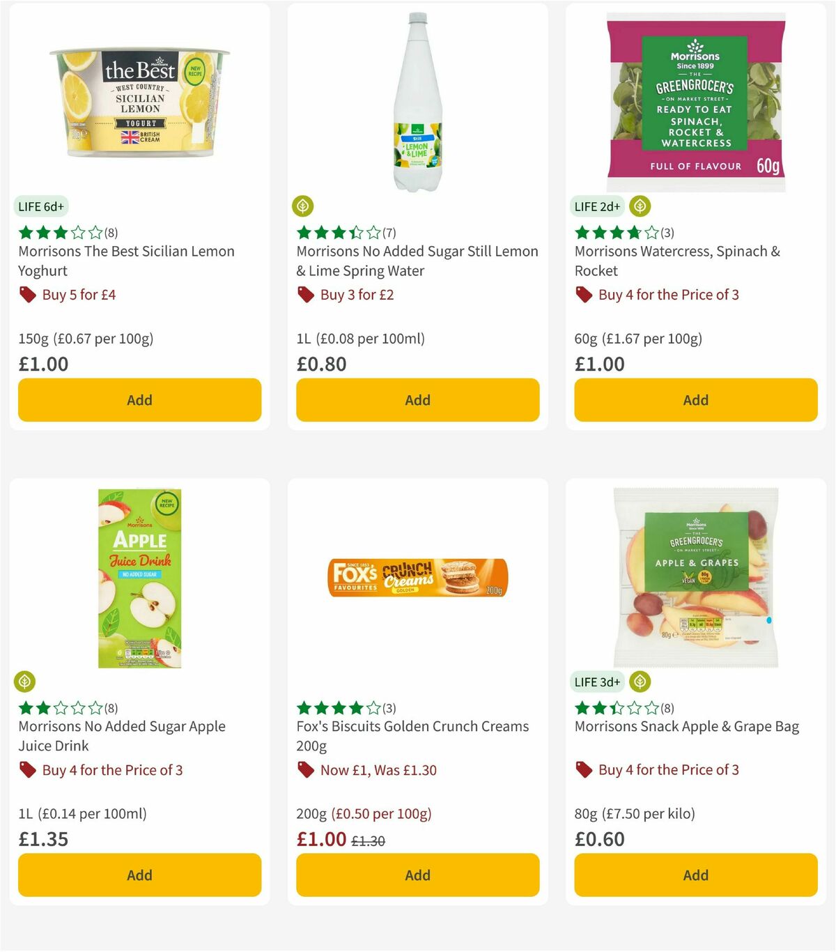836x952 pixels.
Task: Open the 'Buy 5 for £4' yoghurt offer
Action: [x=79, y=295]
